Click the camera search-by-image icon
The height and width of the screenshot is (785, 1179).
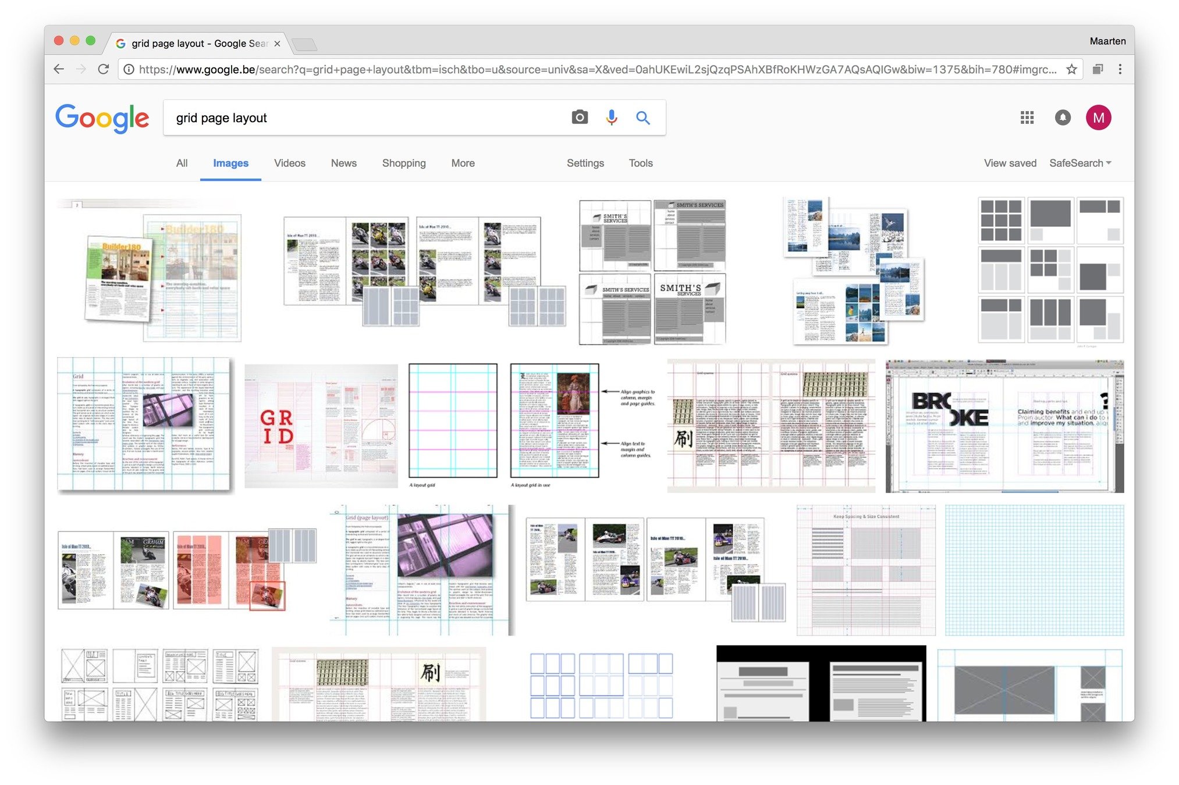(x=579, y=117)
